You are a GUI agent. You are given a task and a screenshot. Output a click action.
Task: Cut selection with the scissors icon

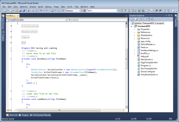point(29,11)
